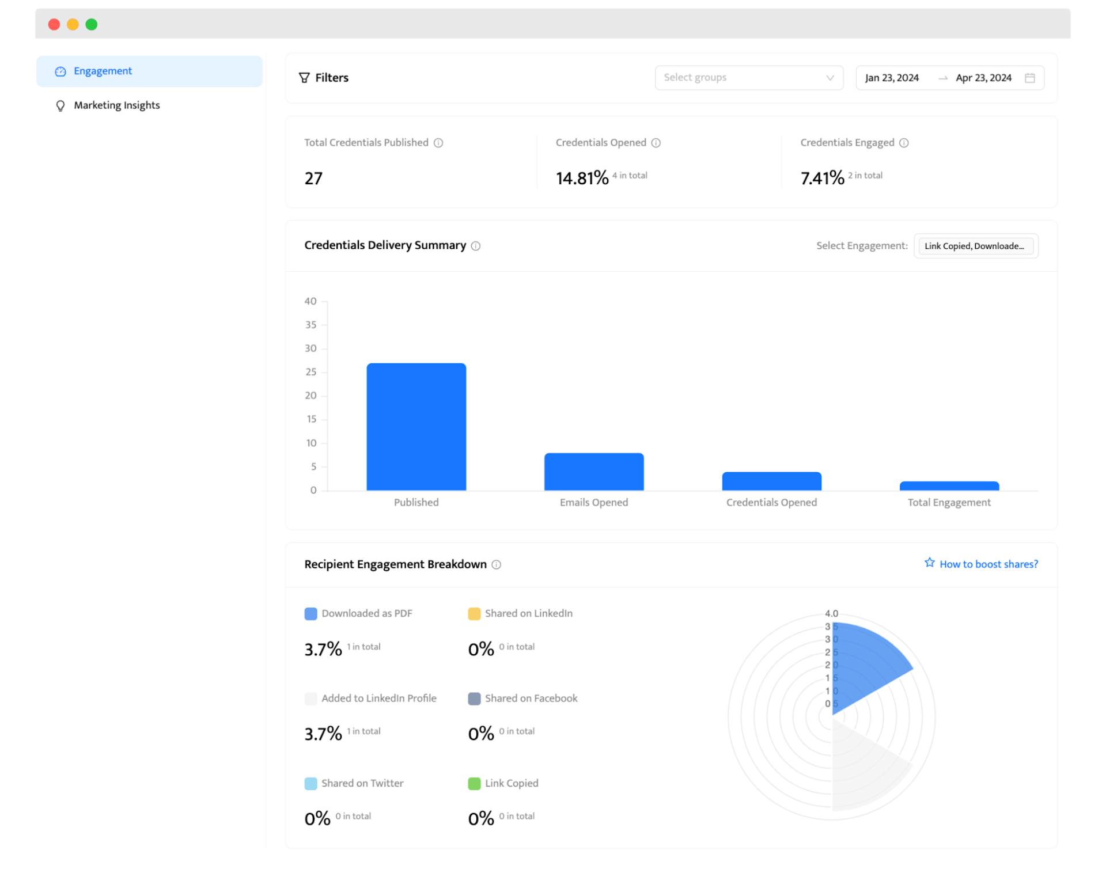
Task: Click the lightbulb icon beside Marketing Insights
Action: pyautogui.click(x=60, y=105)
